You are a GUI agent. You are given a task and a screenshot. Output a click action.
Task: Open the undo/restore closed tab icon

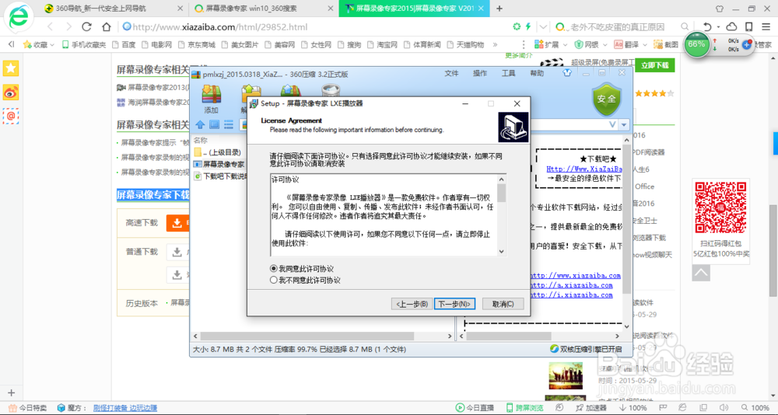707,26
